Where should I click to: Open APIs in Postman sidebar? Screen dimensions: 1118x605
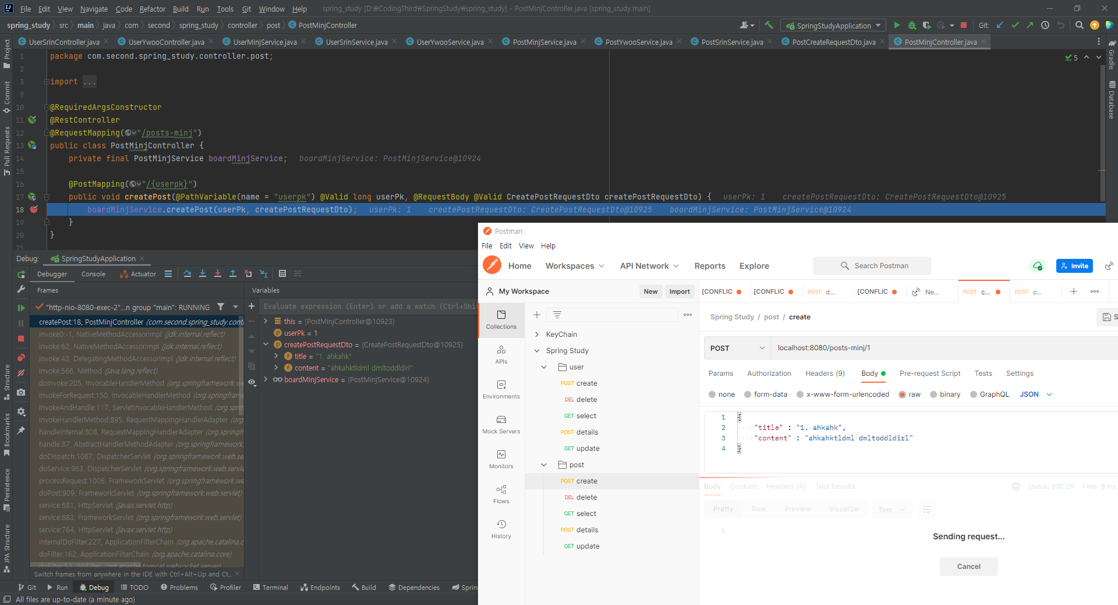501,354
